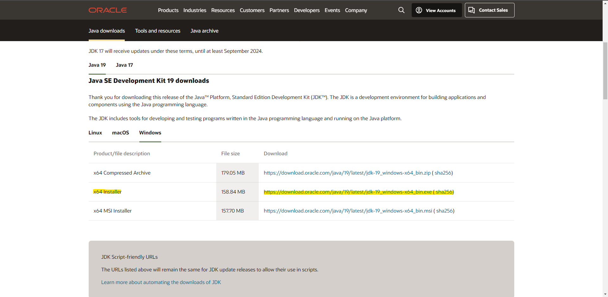Click sha256 link for the msi installer

tap(445, 211)
